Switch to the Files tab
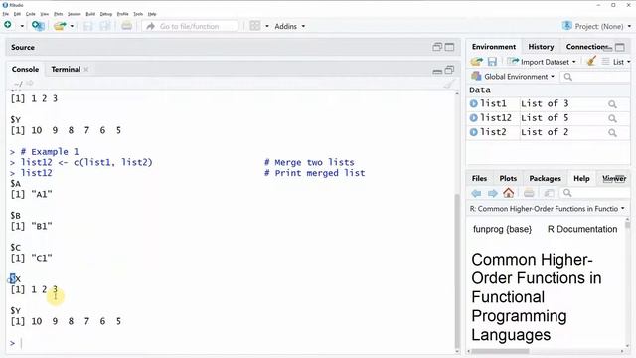 479,179
